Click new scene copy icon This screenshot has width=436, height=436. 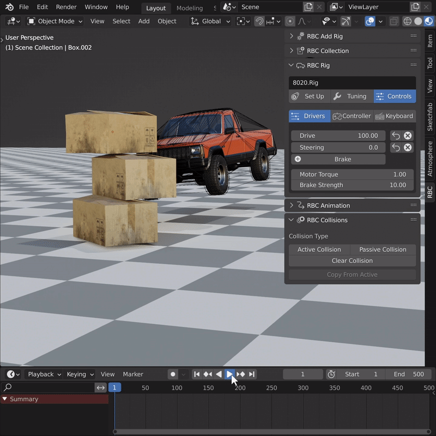point(308,7)
